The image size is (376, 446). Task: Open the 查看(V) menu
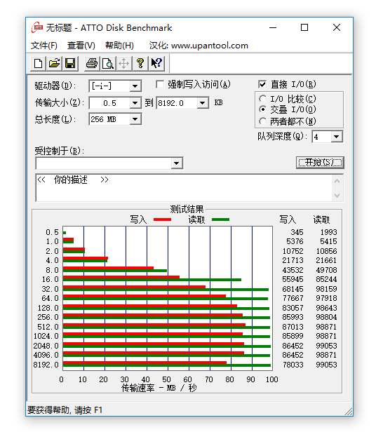pos(81,46)
